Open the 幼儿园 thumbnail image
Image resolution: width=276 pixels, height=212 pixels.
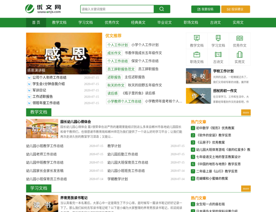pos(42,128)
